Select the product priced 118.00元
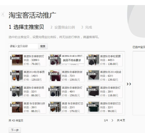The height and width of the screenshot is (133, 145). click(x=105, y=92)
